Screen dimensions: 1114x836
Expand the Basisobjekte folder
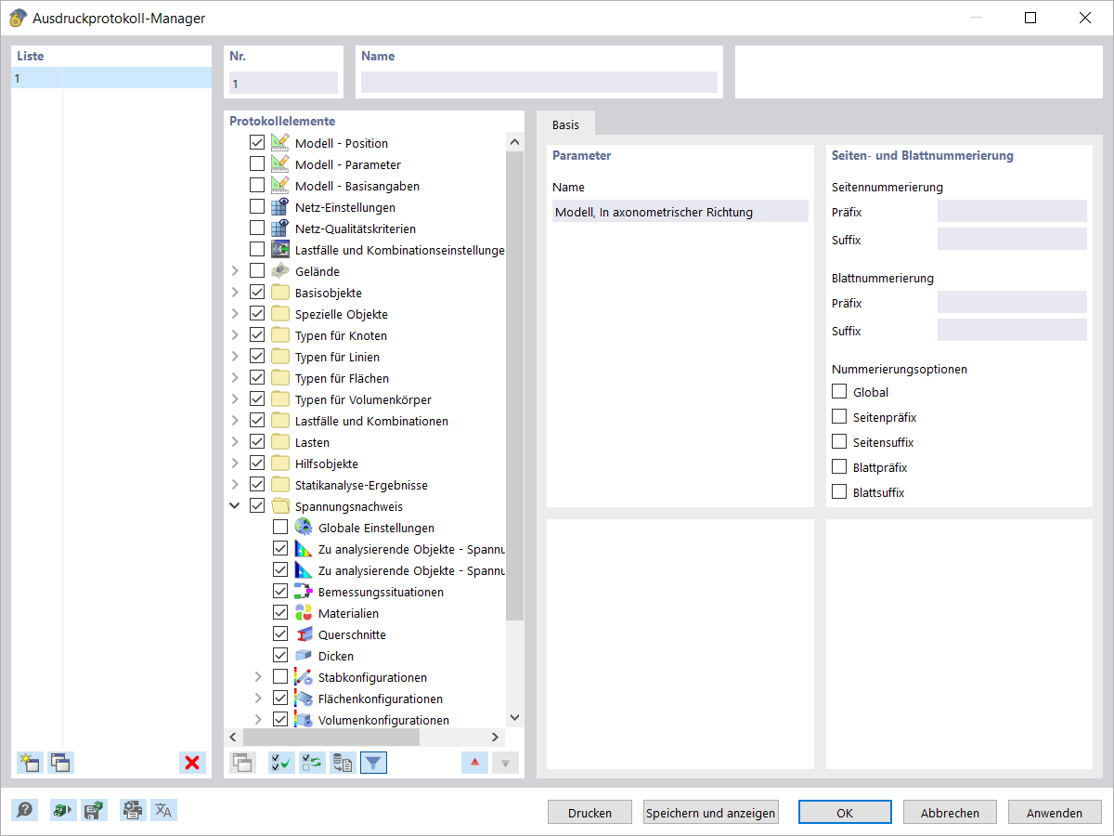tap(235, 293)
